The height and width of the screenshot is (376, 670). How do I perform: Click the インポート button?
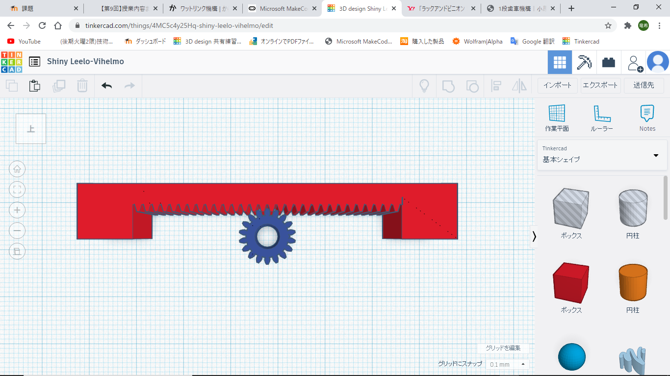(x=558, y=85)
